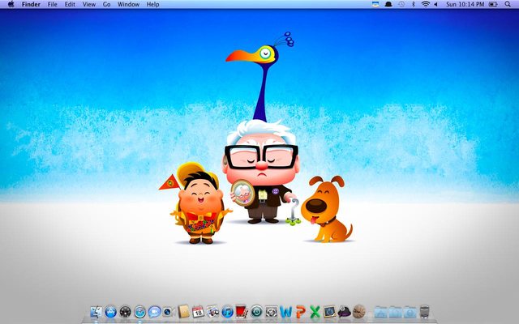Viewport: 519px width, 324px height.
Task: Click the black hat menu bar icon
Action: (x=388, y=4)
